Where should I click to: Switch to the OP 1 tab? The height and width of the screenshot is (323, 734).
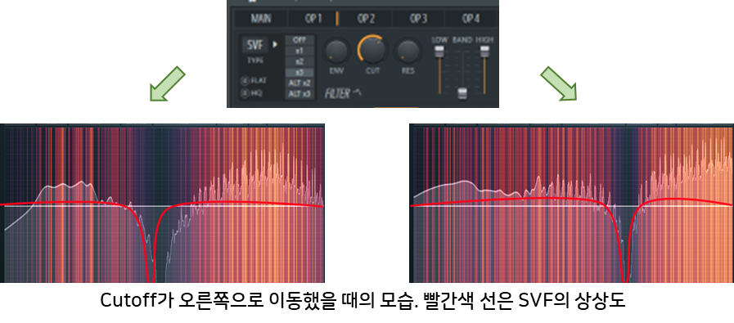click(313, 19)
